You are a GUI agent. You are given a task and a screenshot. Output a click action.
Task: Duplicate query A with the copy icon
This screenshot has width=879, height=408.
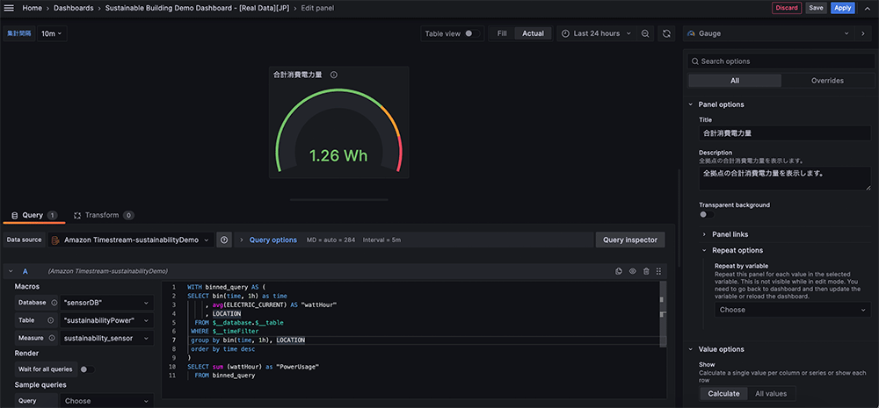click(x=619, y=271)
